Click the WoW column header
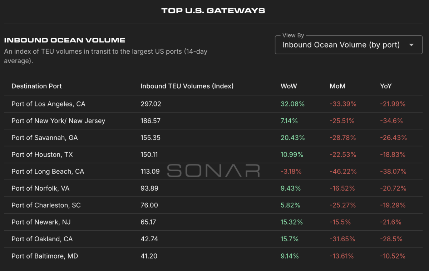The height and width of the screenshot is (271, 429). (289, 86)
